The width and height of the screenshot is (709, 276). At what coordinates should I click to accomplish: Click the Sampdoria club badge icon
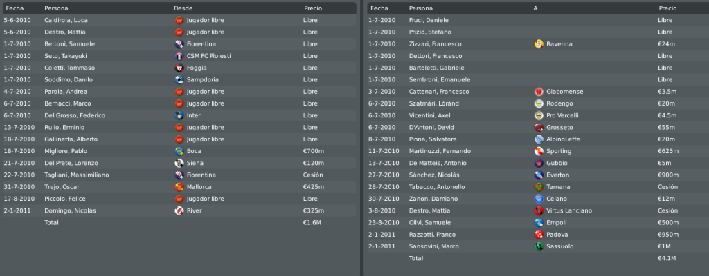tap(179, 80)
